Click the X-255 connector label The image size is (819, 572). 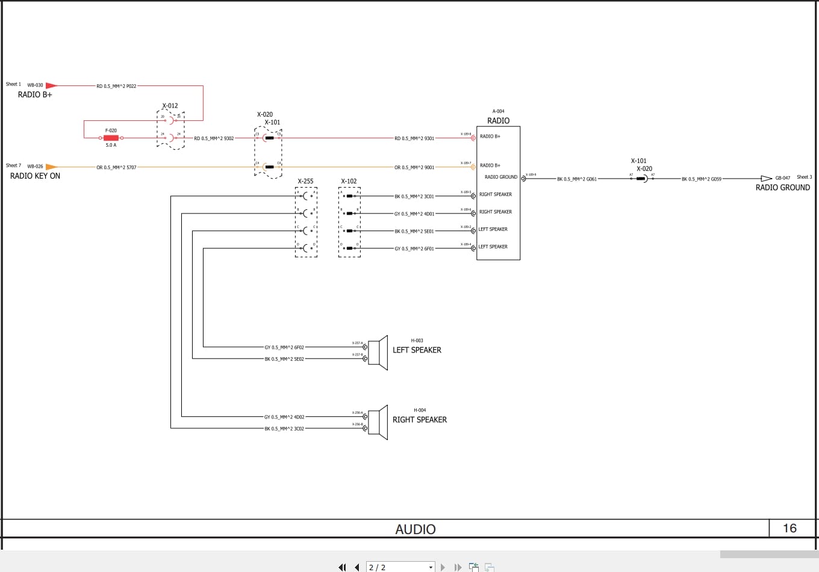coord(305,181)
